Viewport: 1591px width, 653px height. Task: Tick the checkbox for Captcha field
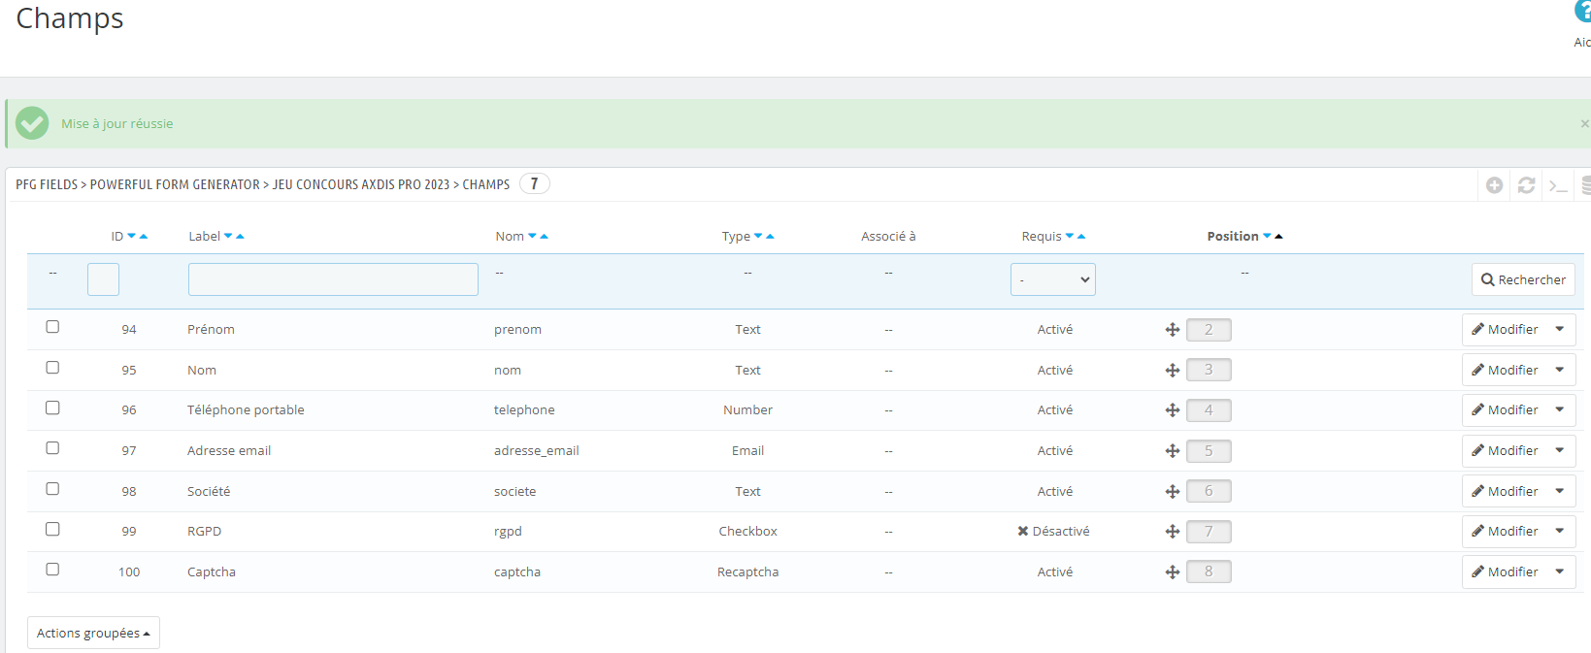click(x=52, y=570)
